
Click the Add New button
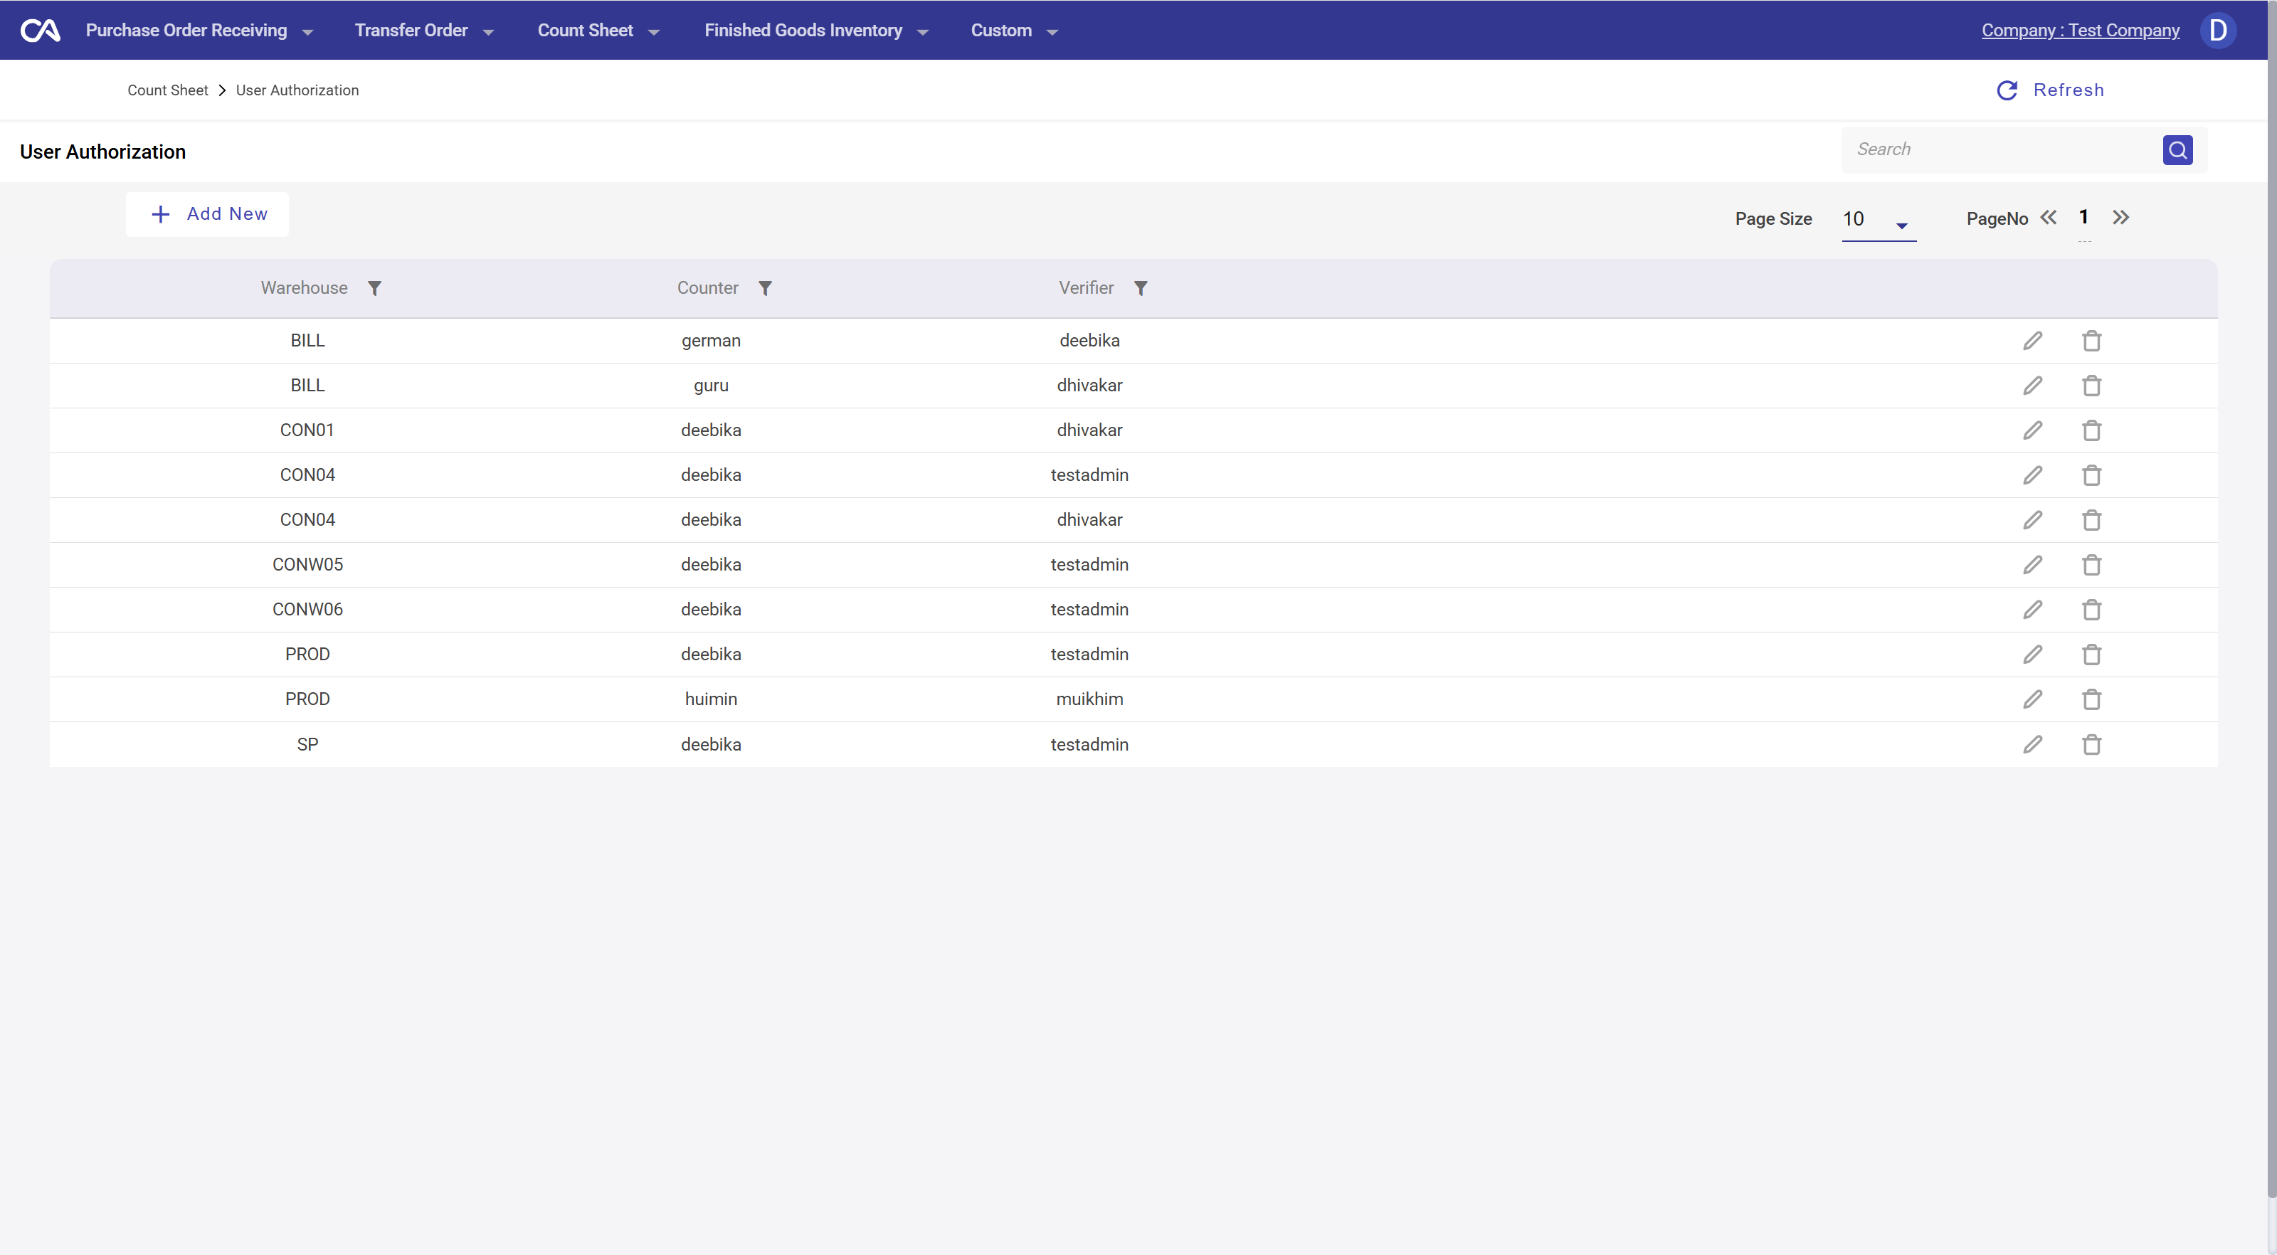[x=208, y=215]
